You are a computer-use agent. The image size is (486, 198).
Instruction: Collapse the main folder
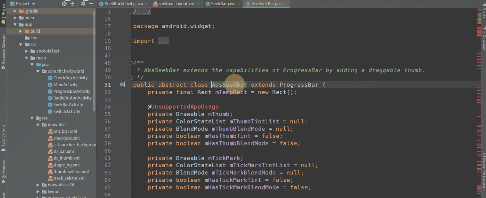[x=27, y=58]
